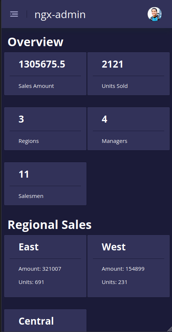Open the Regions overview card
The width and height of the screenshot is (172, 332).
(x=45, y=129)
